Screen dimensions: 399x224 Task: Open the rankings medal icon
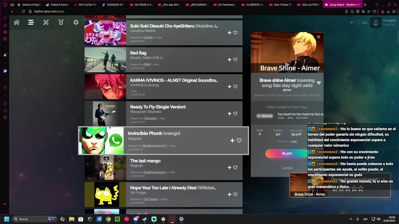coord(61,22)
